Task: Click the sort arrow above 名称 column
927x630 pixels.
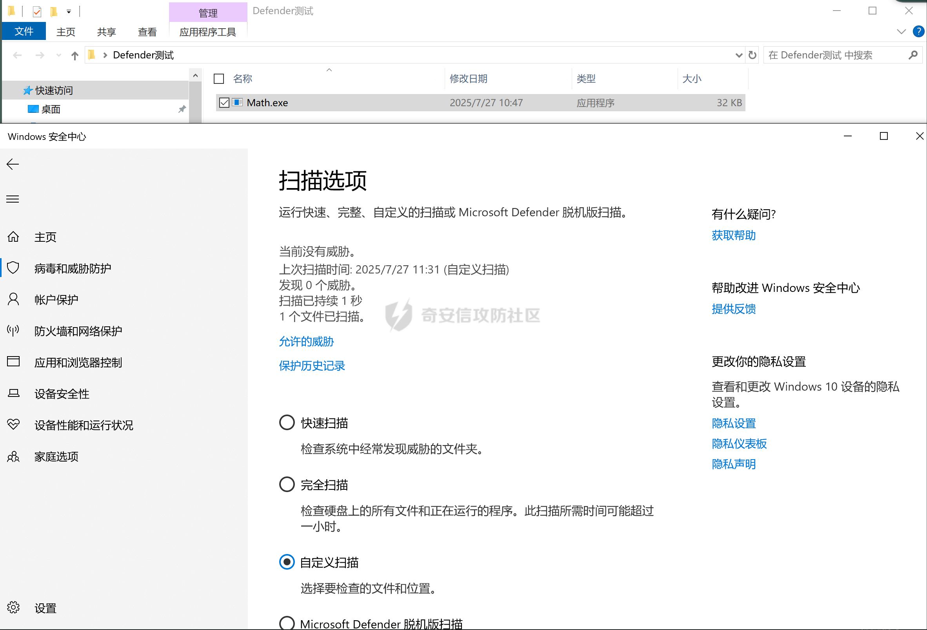Action: (329, 70)
